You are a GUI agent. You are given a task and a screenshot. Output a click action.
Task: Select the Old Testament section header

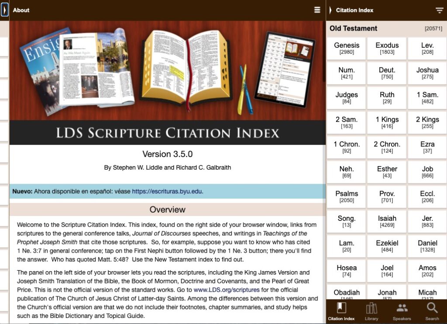coord(353,28)
